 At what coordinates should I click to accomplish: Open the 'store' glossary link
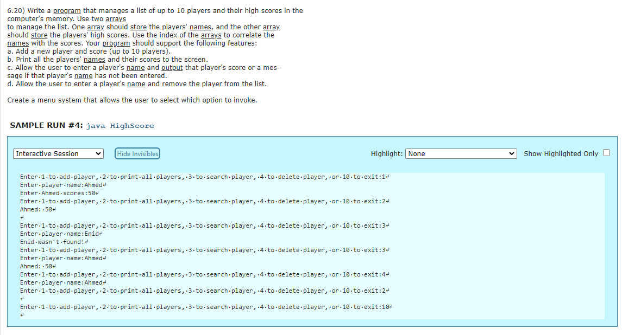[x=139, y=27]
